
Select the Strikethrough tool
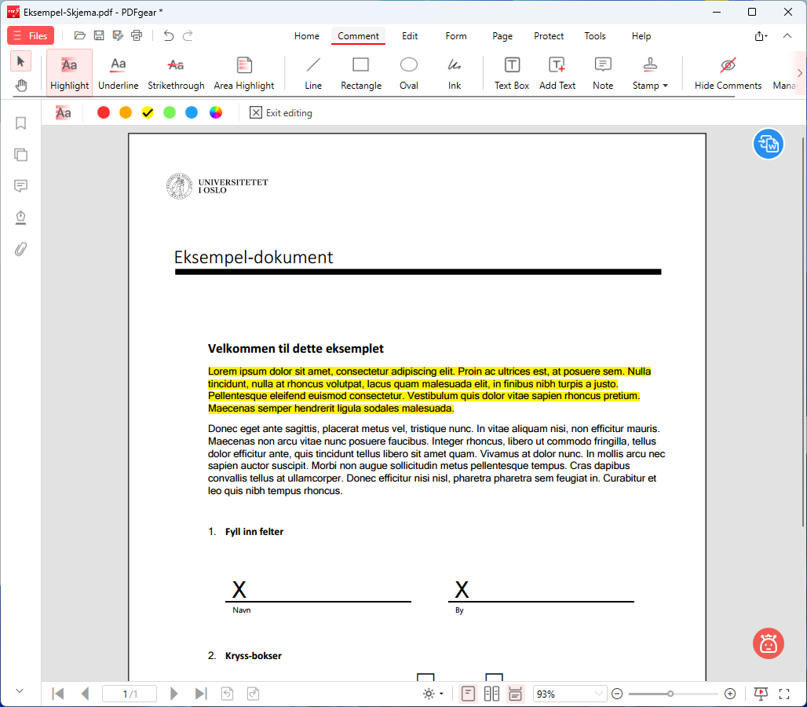[176, 72]
